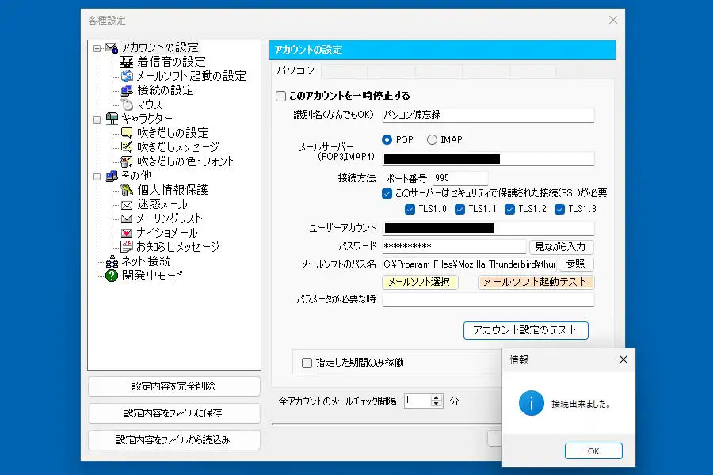Click the 個人情報保護 keys icon
Screen dimensions: 713x475
pyautogui.click(x=127, y=190)
